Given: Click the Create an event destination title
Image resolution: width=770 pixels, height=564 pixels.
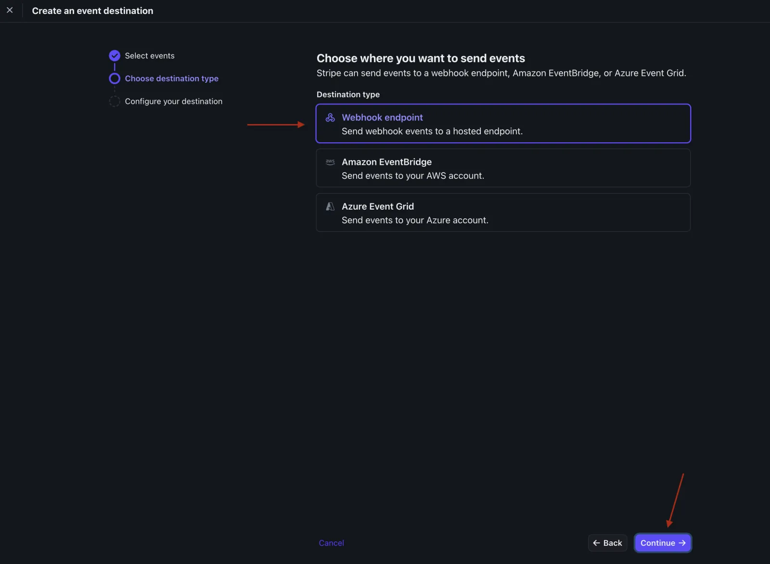Looking at the screenshot, I should click(92, 11).
